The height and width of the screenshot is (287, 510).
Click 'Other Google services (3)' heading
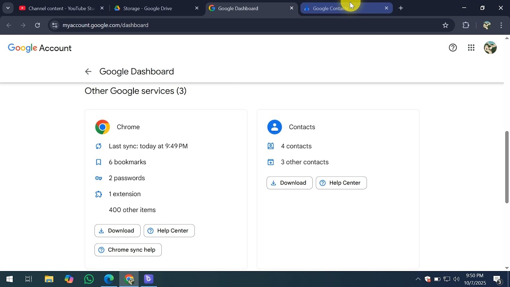click(x=135, y=91)
